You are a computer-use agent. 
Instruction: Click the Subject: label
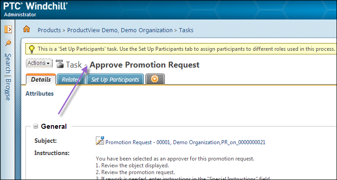[x=45, y=141]
